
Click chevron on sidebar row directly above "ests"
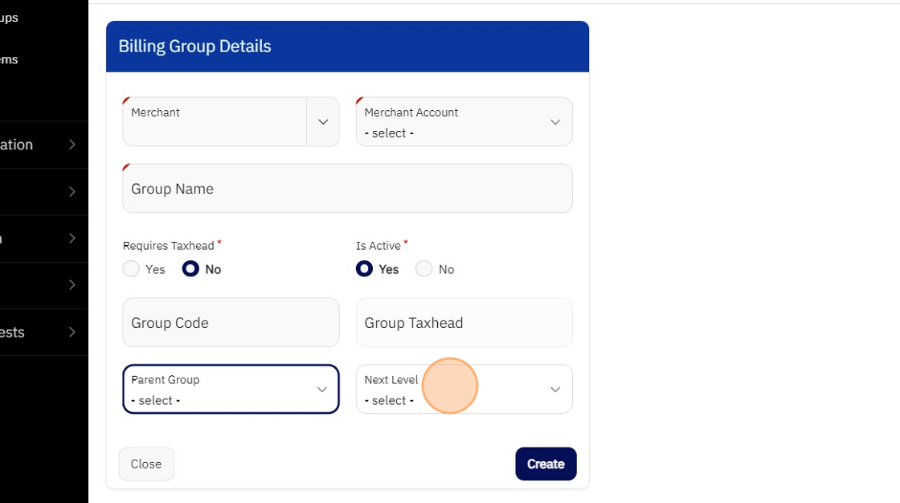72,284
